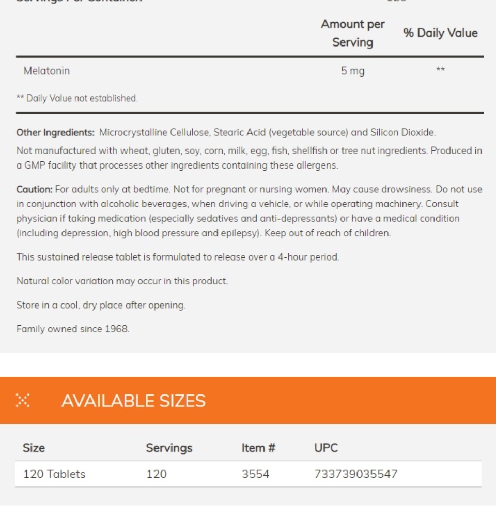Click item number 3554
This screenshot has width=496, height=517.
pos(255,474)
